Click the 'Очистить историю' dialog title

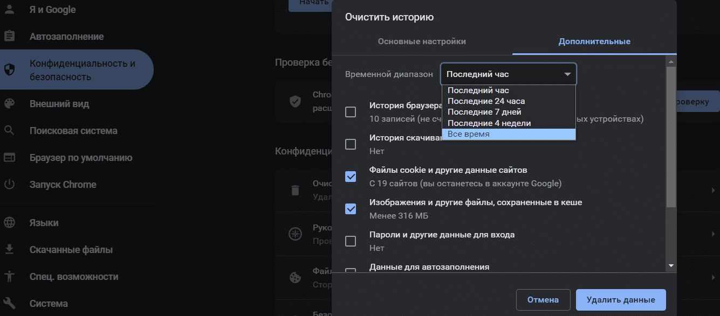coord(389,17)
